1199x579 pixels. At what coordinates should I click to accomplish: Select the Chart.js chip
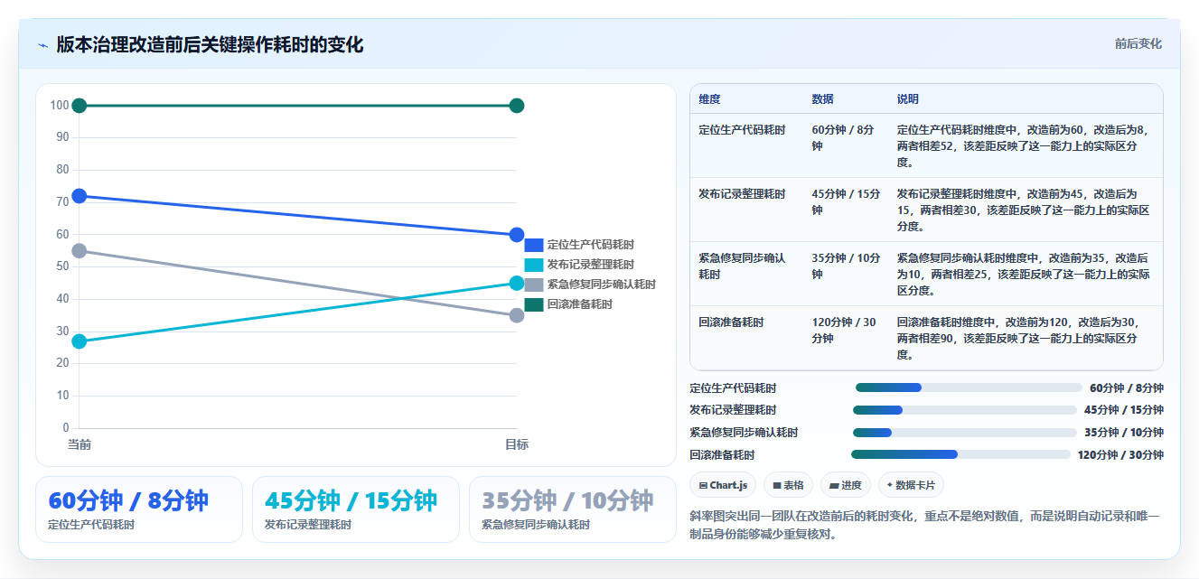point(723,485)
